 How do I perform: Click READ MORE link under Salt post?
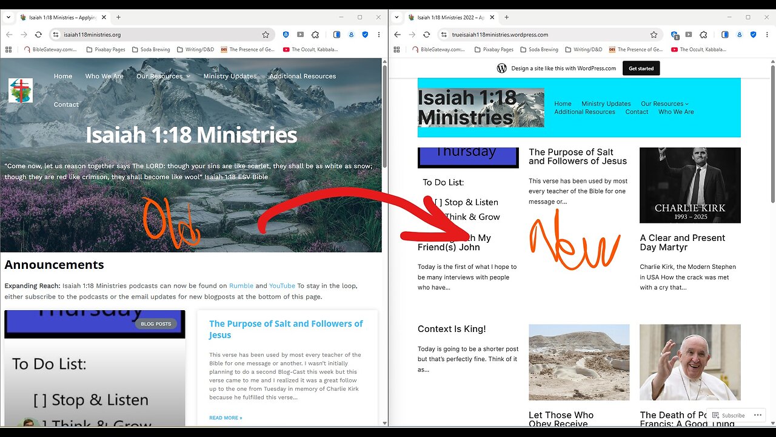[226, 418]
